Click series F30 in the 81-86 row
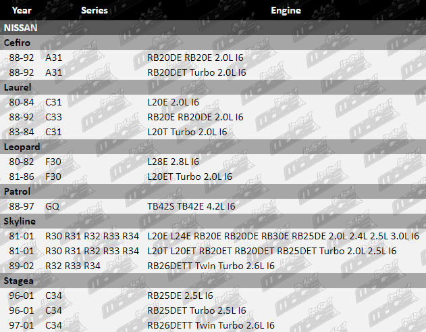 pyautogui.click(x=53, y=176)
